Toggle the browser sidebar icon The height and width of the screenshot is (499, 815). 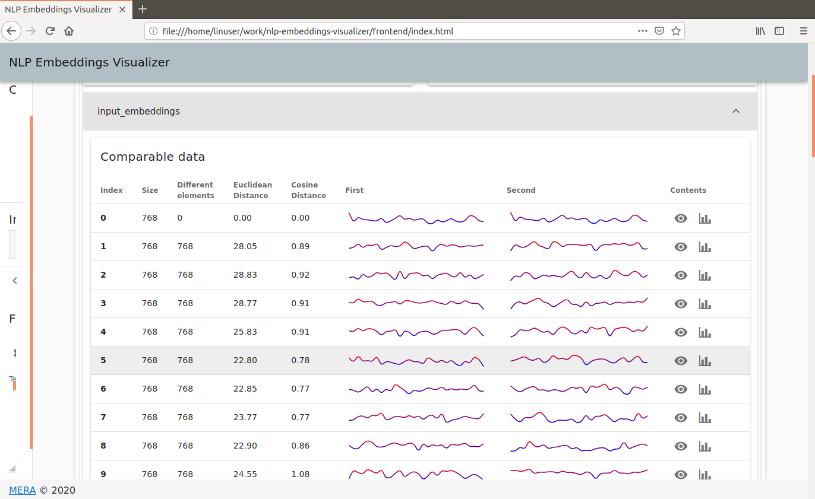[x=779, y=31]
